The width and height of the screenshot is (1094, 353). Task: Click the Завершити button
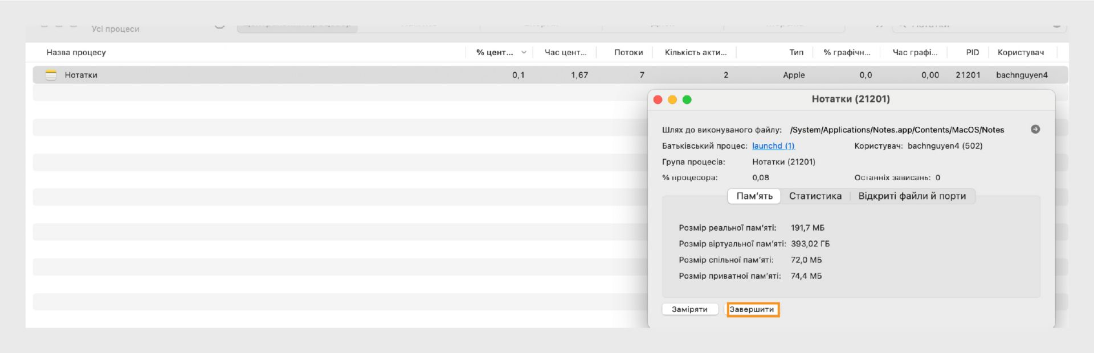pyautogui.click(x=752, y=309)
